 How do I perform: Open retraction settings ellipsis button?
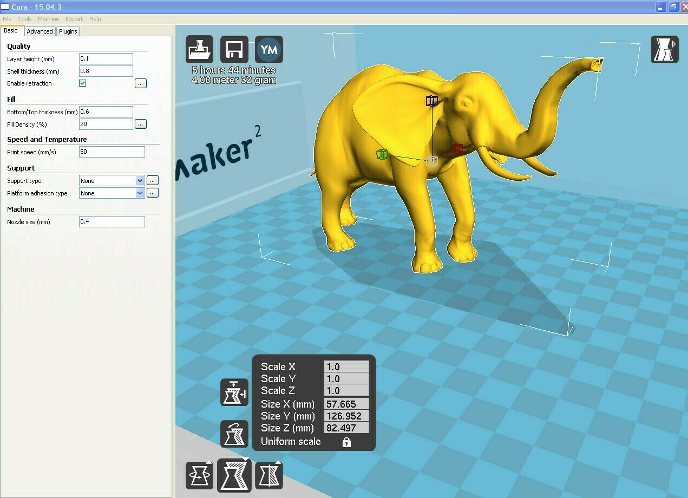(141, 83)
